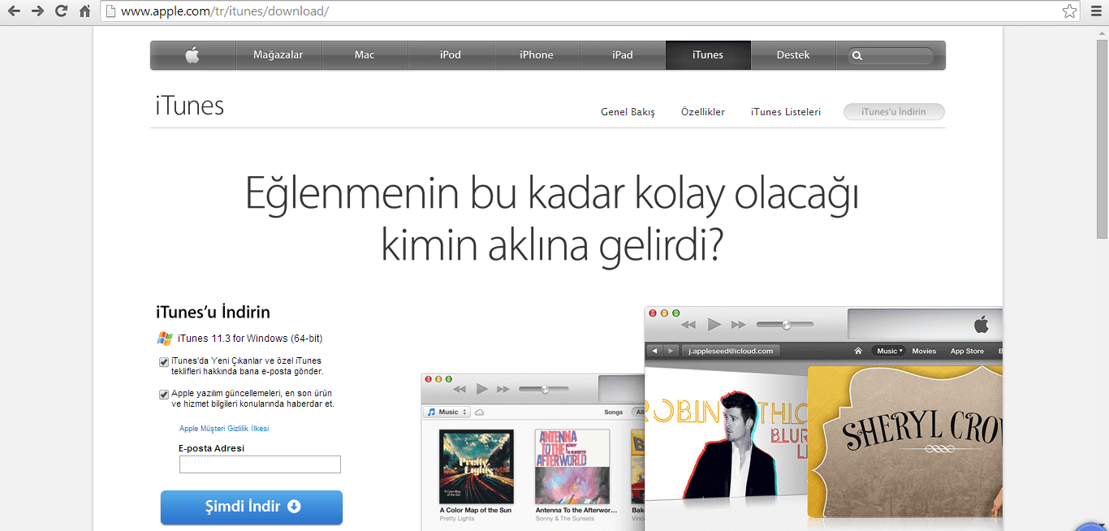Click the green dot of the back iTunes window
This screenshot has height=531, width=1109.
(449, 379)
